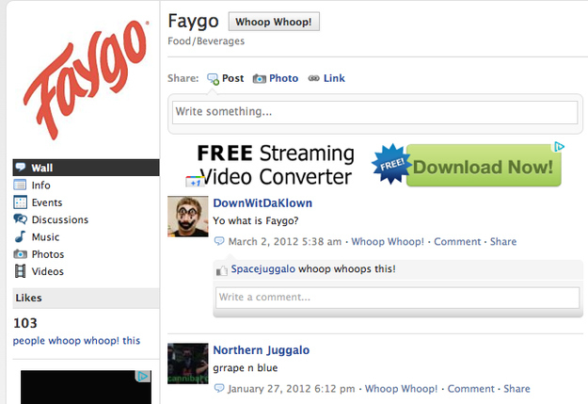Go to Events section

tap(47, 202)
